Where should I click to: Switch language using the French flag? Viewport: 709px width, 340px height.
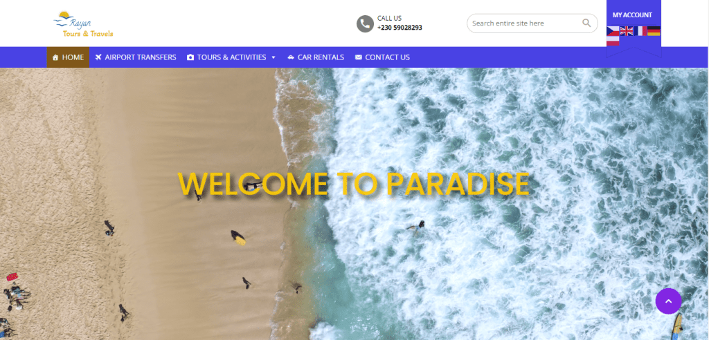click(x=640, y=30)
